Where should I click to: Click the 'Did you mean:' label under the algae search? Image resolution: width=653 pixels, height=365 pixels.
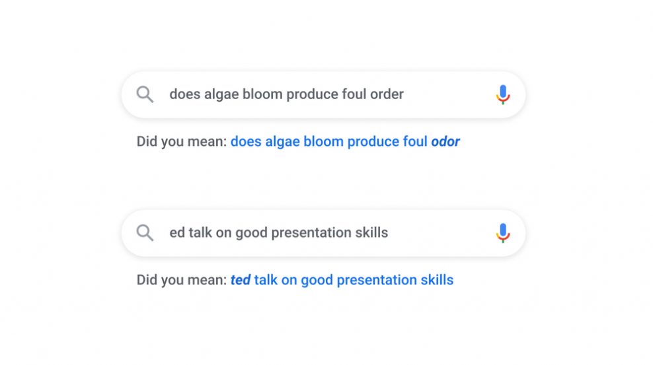182,142
